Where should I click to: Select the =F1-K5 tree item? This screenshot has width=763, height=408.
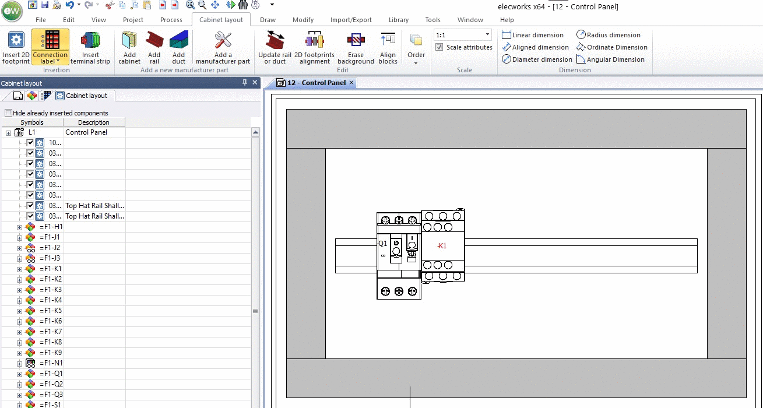click(51, 311)
